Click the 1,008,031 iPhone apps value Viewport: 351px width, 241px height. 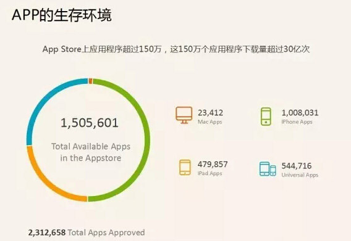pyautogui.click(x=300, y=113)
